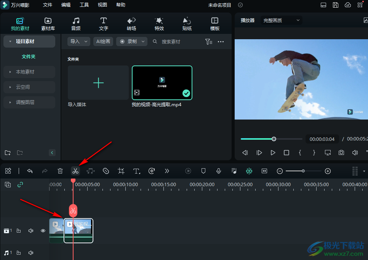Screen dimensions: 368x260
Task: Toggle the timeline auto-link chain icon
Action: tap(20, 185)
